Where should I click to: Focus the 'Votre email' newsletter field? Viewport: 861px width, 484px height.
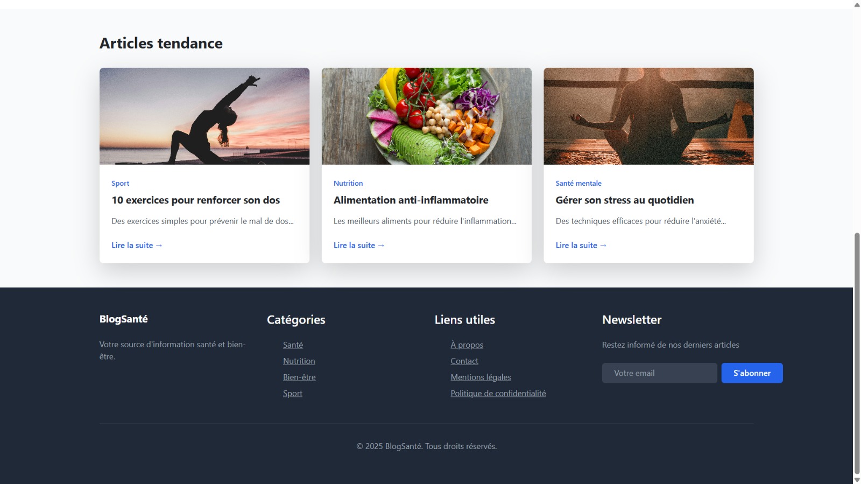click(x=659, y=373)
